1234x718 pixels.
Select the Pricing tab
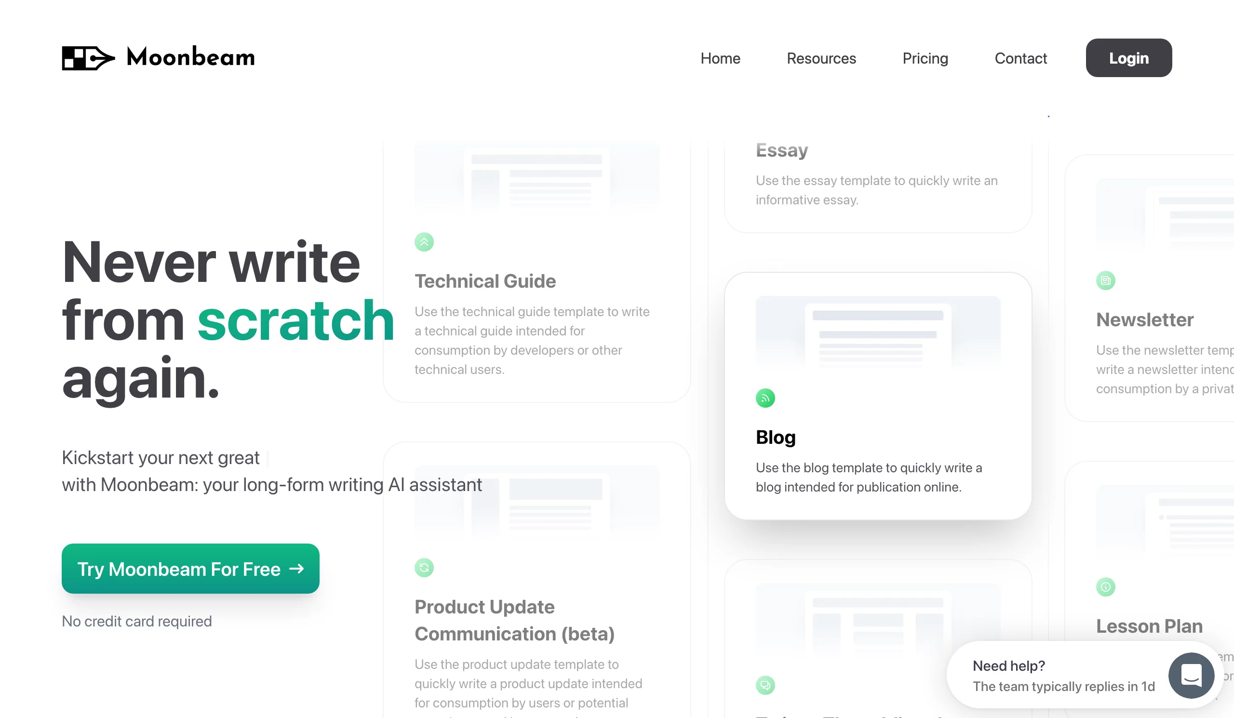(x=925, y=57)
